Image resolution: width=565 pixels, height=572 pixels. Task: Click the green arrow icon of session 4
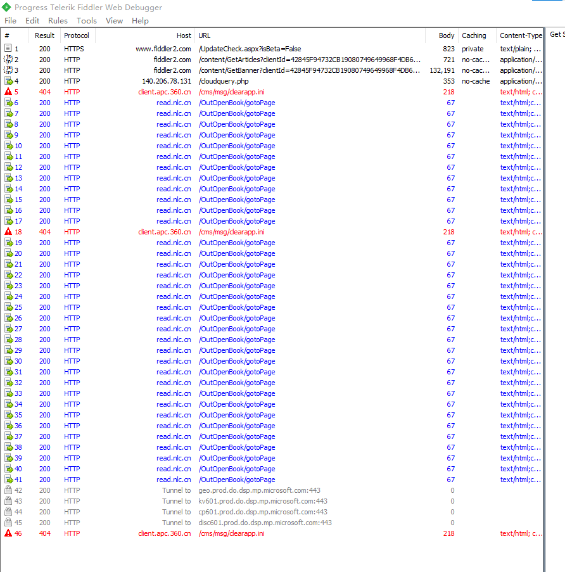click(x=8, y=80)
